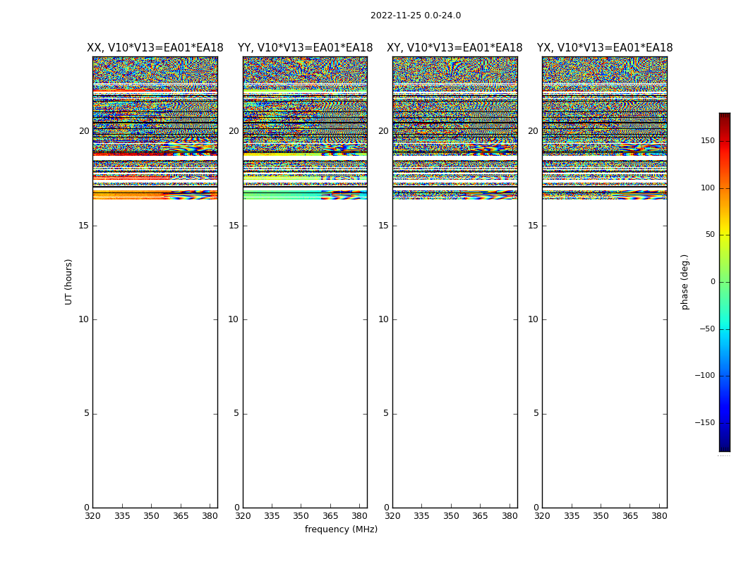
Task: Click the YX, V10*V13=EA01*EA18 panel title
Action: (604, 48)
